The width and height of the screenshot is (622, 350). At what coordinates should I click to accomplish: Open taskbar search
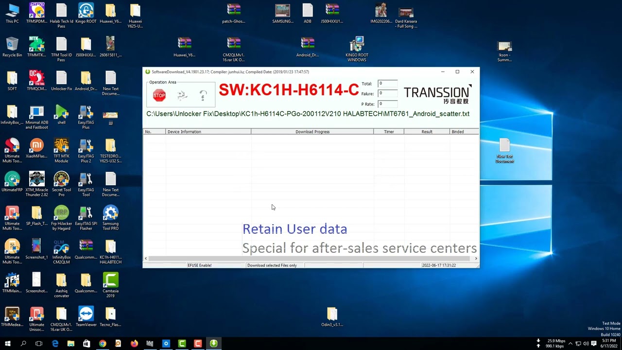(23, 344)
